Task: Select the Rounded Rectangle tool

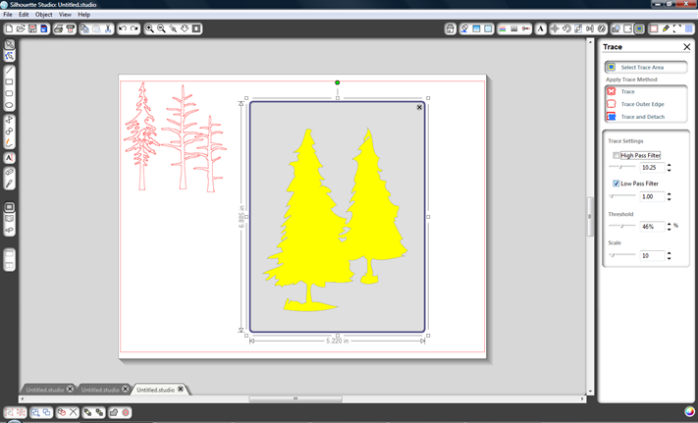Action: 10,93
